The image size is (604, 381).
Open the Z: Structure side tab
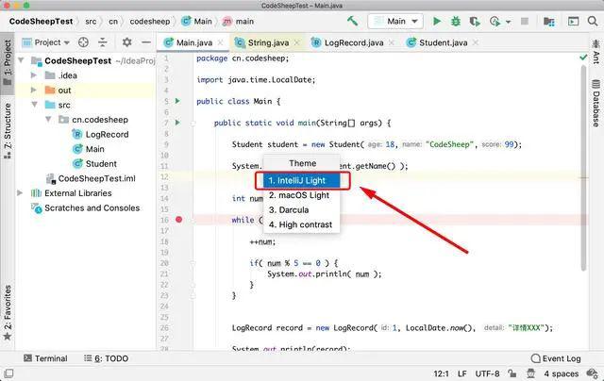click(x=8, y=131)
